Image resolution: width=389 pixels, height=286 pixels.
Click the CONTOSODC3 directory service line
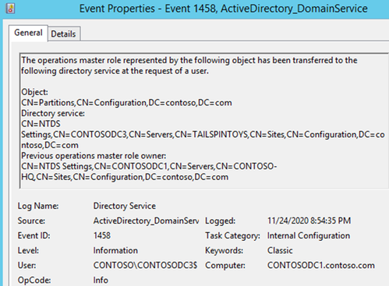203,135
